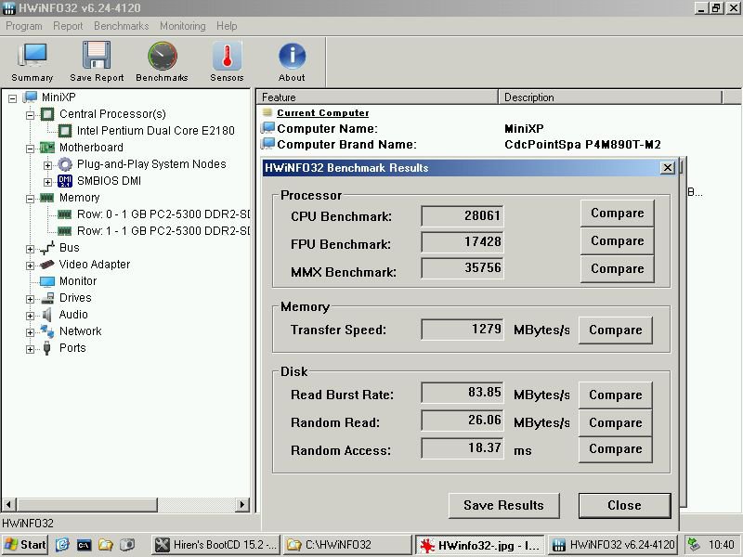Screen dimensions: 743x557
Task: Open the Monitoring menu
Action: coord(182,26)
